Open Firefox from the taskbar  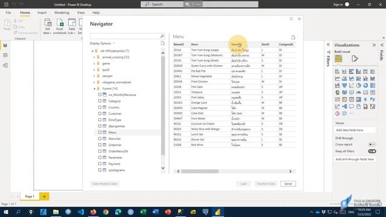93,212
